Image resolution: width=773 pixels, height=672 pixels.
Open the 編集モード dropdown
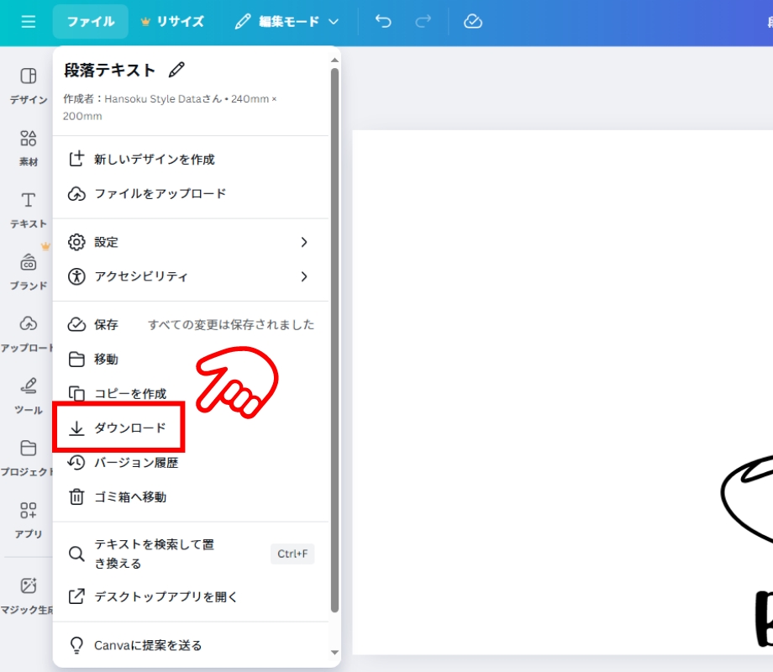coord(286,22)
